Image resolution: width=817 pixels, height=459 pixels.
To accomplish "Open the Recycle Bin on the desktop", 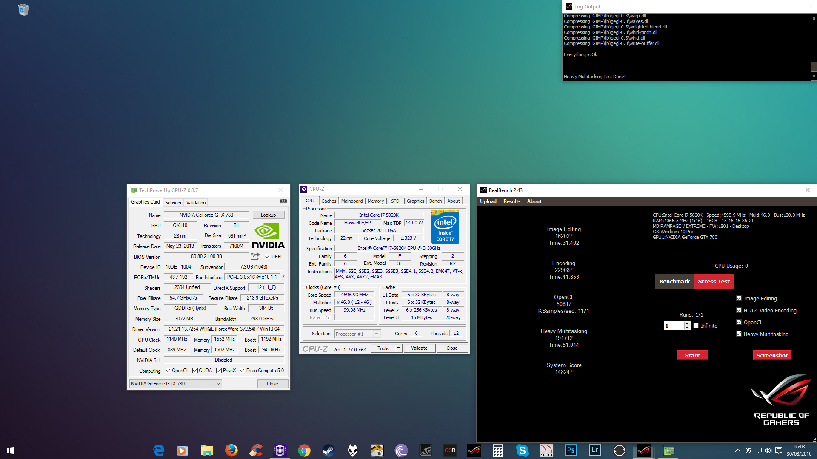I will (x=23, y=9).
